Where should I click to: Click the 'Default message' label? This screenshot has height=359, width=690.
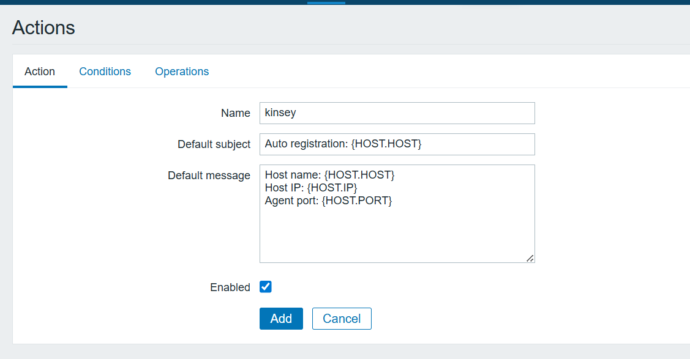(209, 176)
